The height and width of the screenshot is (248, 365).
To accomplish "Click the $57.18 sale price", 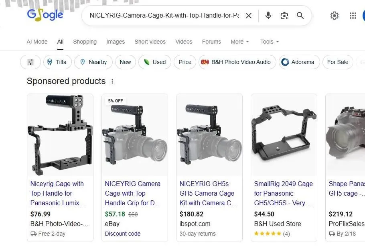I will point(115,214).
